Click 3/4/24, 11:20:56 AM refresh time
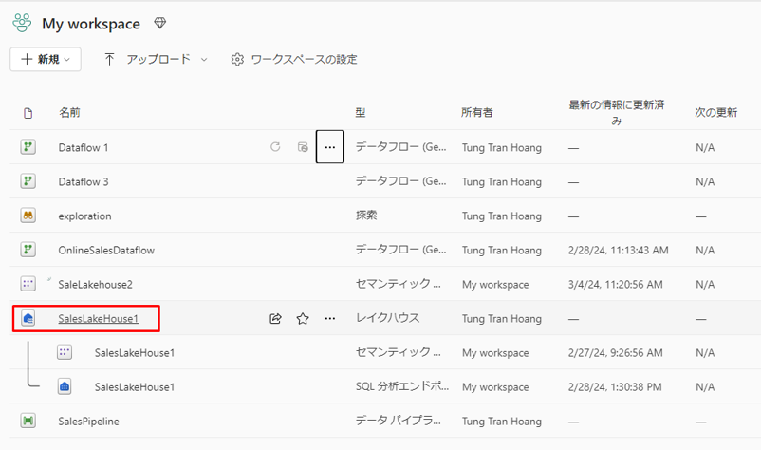761x450 pixels. coord(616,285)
